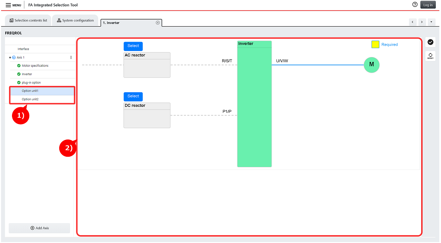Click the Add Axis button
The width and height of the screenshot is (441, 243).
39,228
